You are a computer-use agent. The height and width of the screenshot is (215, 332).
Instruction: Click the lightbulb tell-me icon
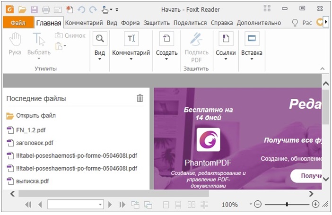(x=295, y=23)
